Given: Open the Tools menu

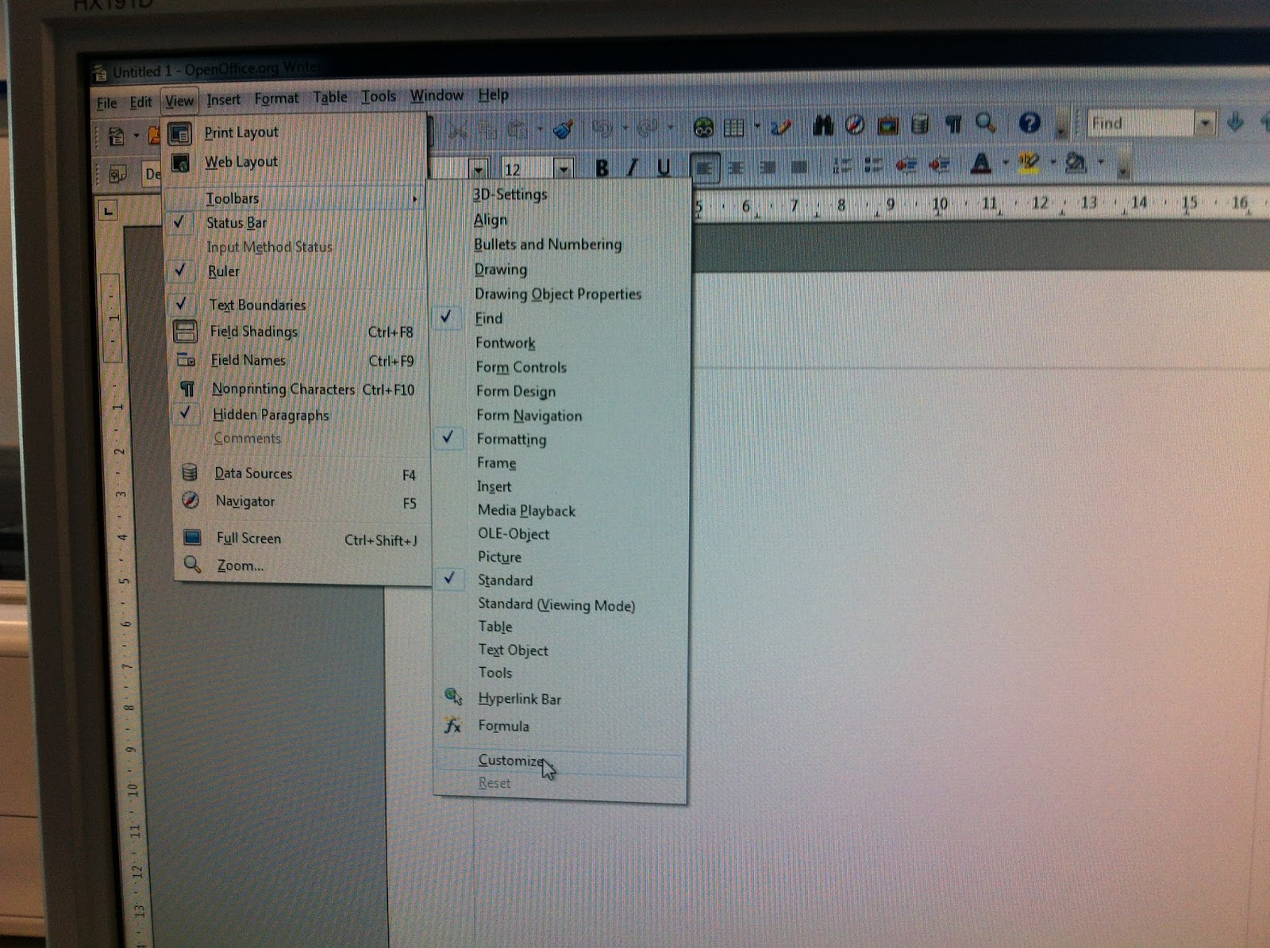Looking at the screenshot, I should 379,95.
